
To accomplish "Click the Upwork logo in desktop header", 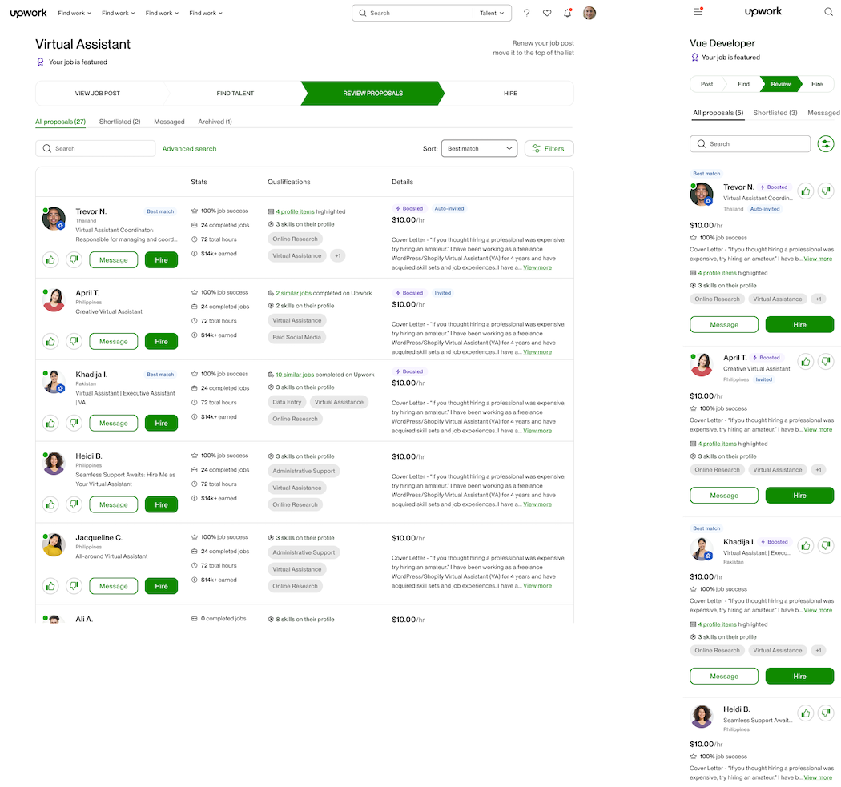I will click(28, 13).
